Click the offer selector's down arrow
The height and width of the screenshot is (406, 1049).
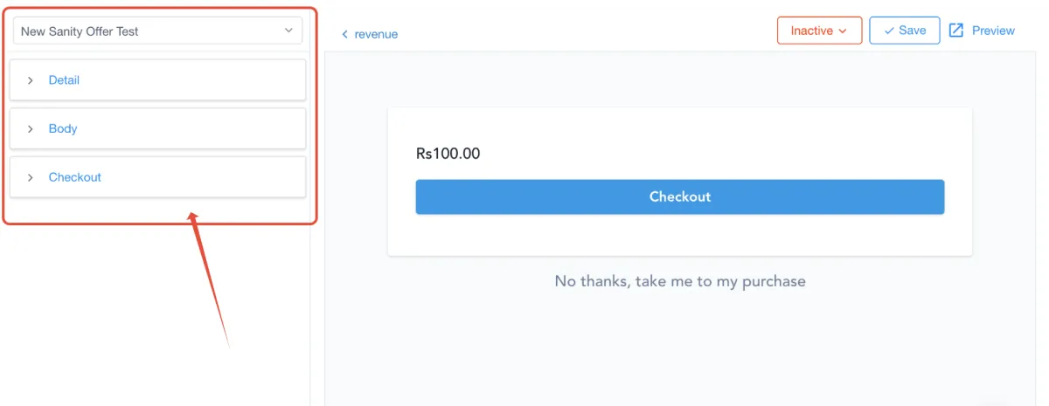tap(288, 31)
